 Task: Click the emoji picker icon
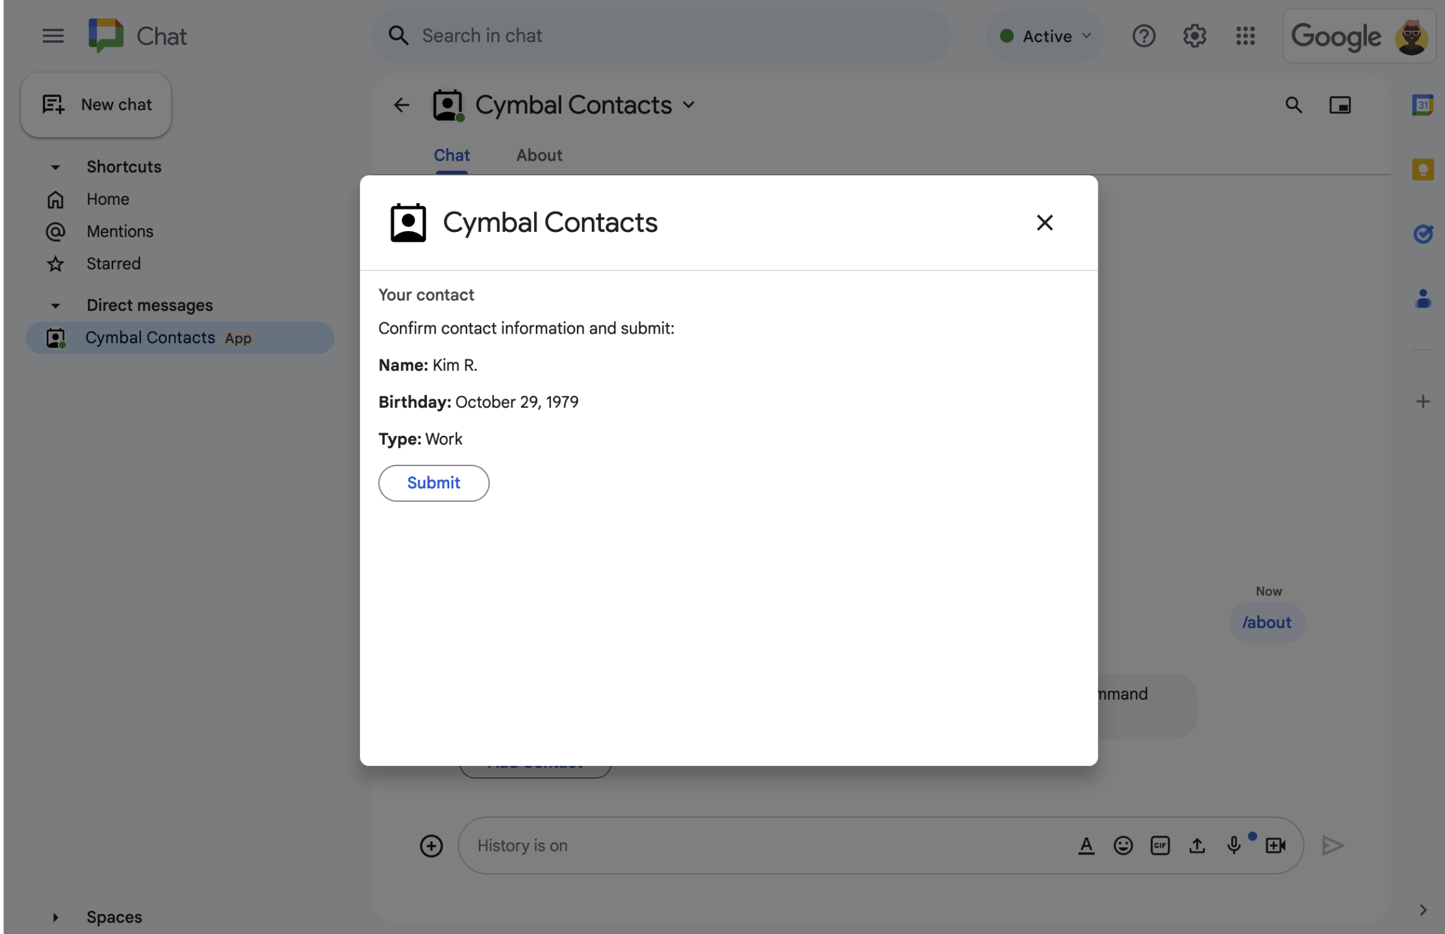click(1123, 844)
